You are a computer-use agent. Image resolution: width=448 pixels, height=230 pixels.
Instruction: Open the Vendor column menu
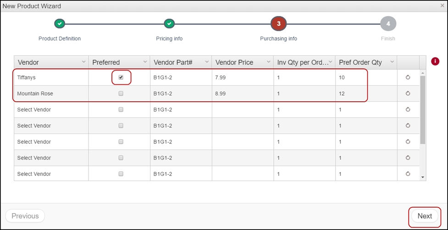pos(84,62)
